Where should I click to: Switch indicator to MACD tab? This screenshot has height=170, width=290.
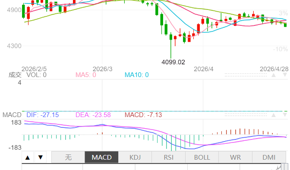tap(101, 157)
